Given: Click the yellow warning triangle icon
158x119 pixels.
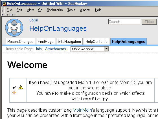Looking at the screenshot, I should coord(21,87).
